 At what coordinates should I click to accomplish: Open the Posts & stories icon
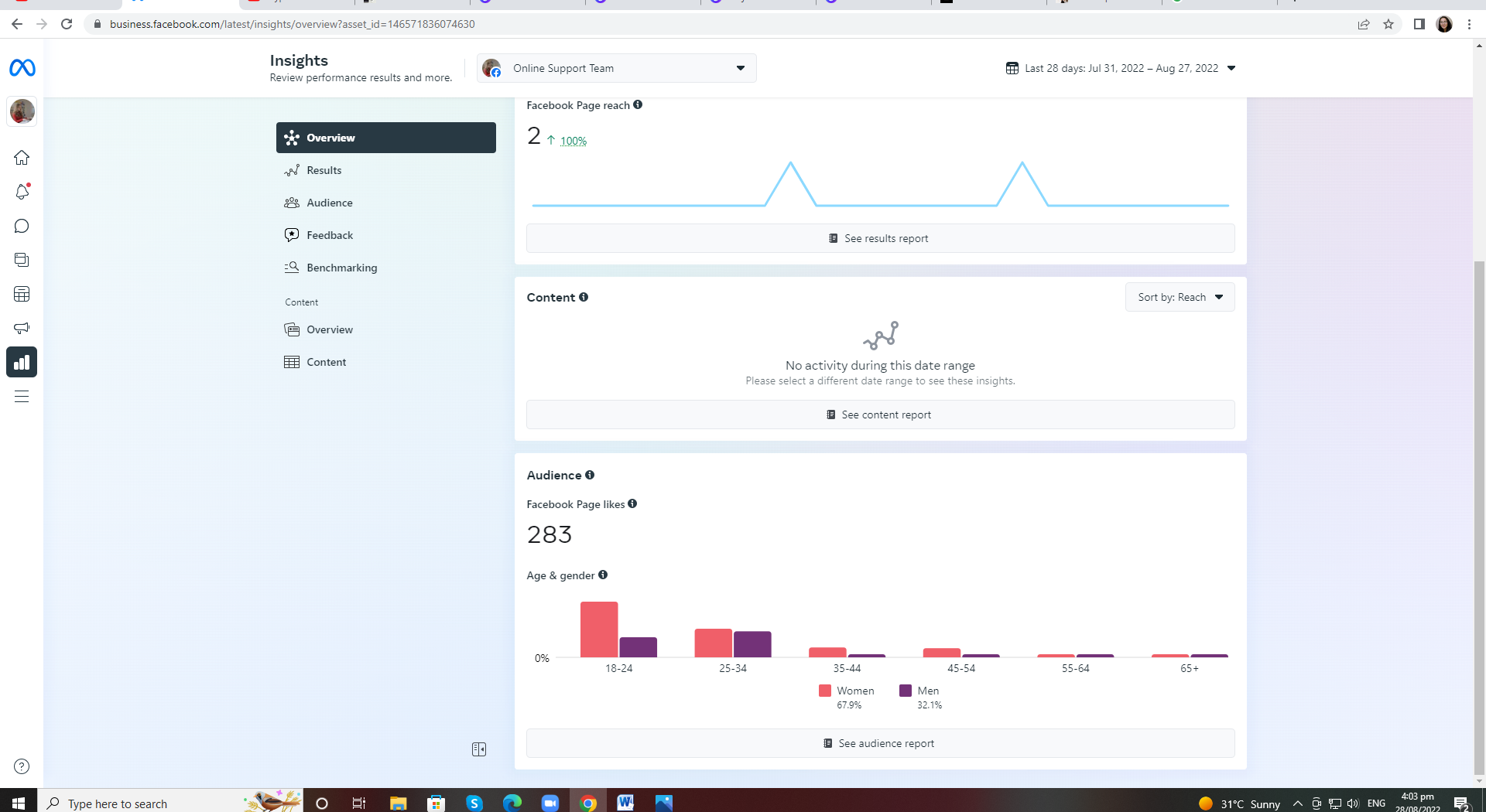22,260
